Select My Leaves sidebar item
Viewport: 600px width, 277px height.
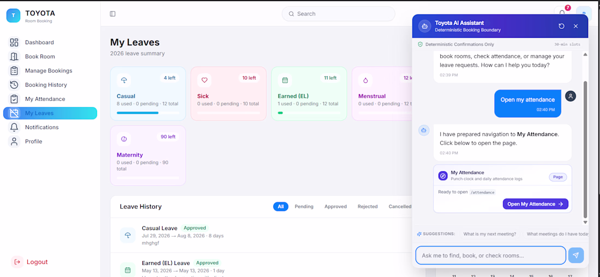[50, 113]
